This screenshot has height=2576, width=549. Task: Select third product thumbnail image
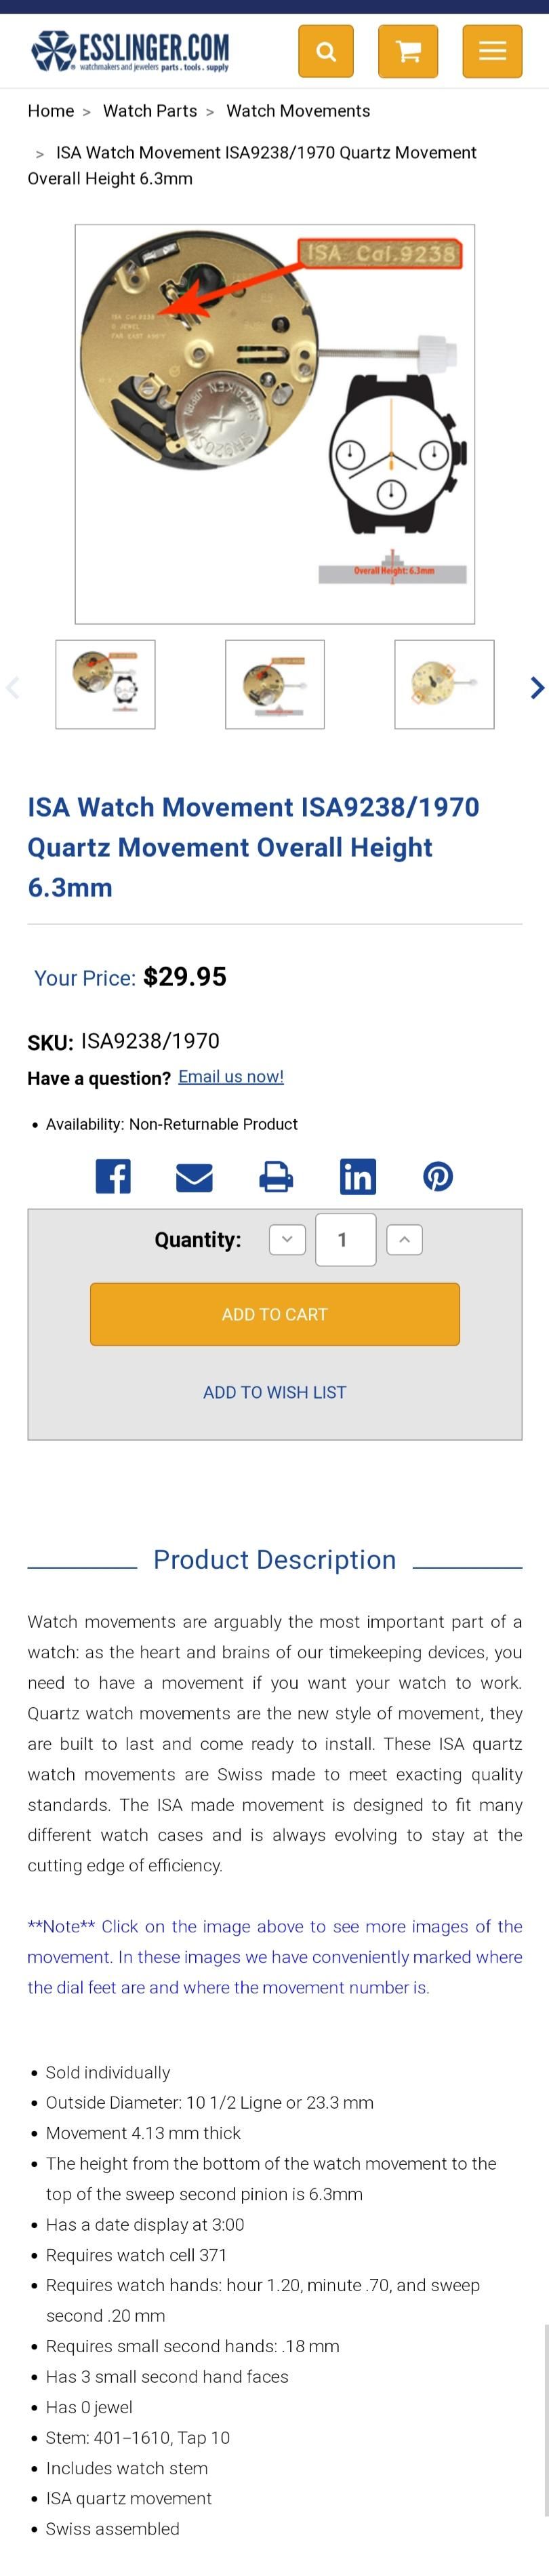[444, 684]
